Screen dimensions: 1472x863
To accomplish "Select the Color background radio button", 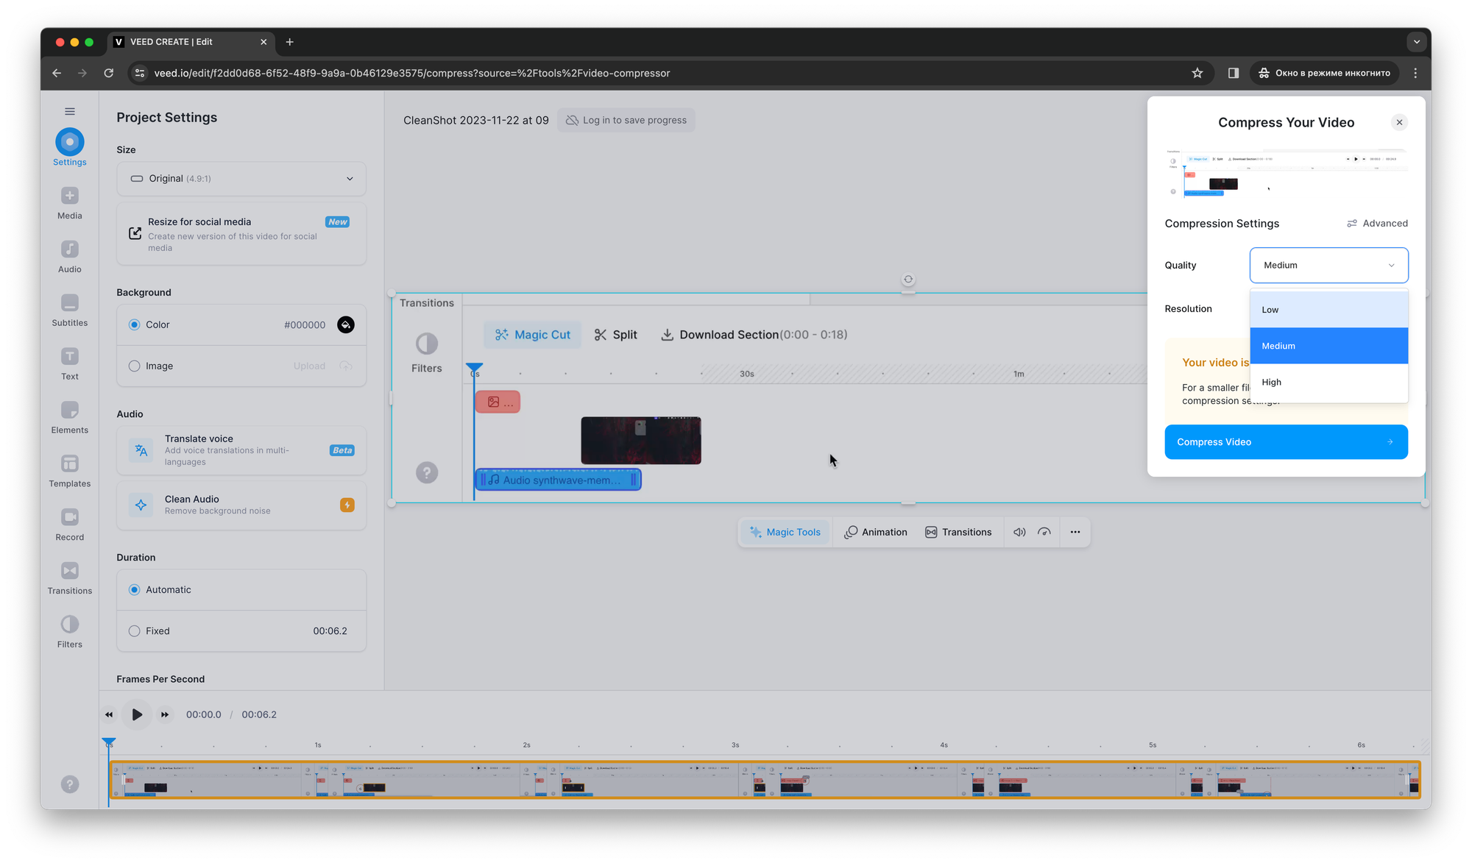I will coord(135,324).
